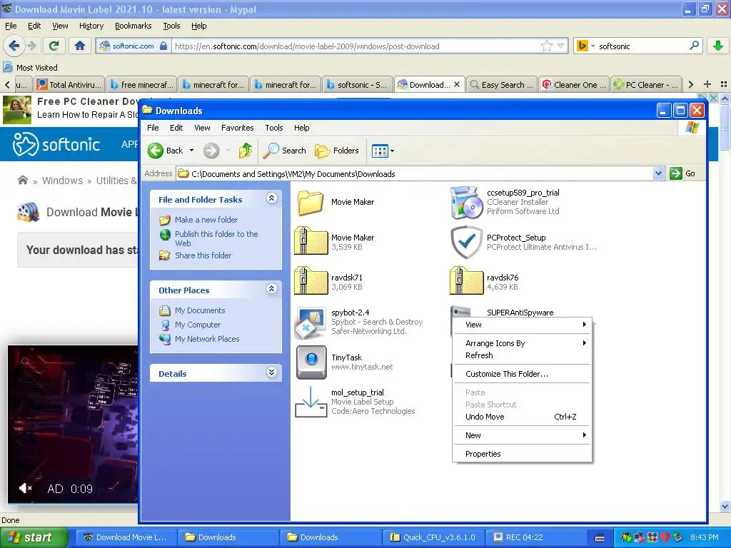Open the New submenu in context menu

click(522, 435)
